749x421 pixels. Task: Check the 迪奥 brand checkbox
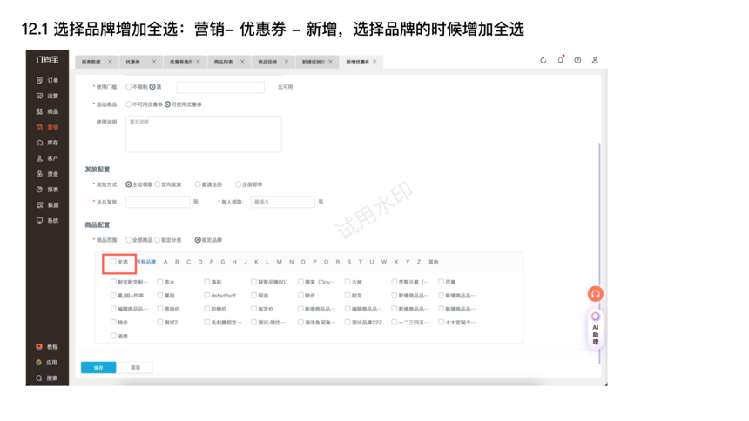(x=113, y=336)
